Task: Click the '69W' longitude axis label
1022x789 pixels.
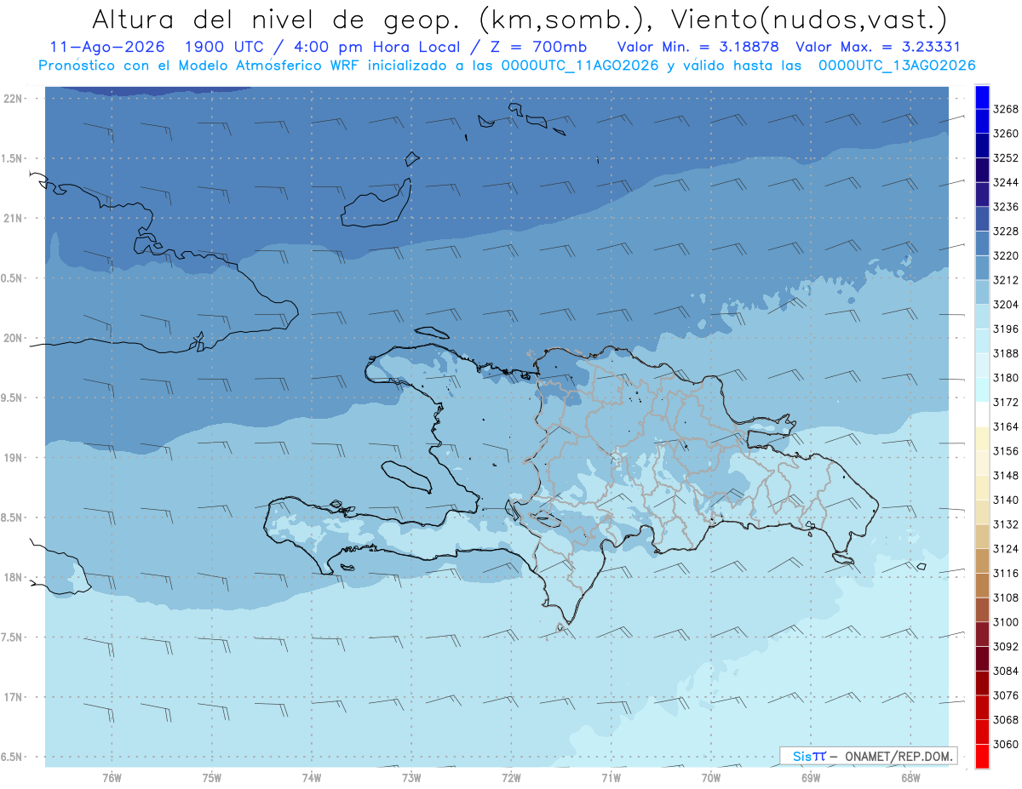Action: 811,777
